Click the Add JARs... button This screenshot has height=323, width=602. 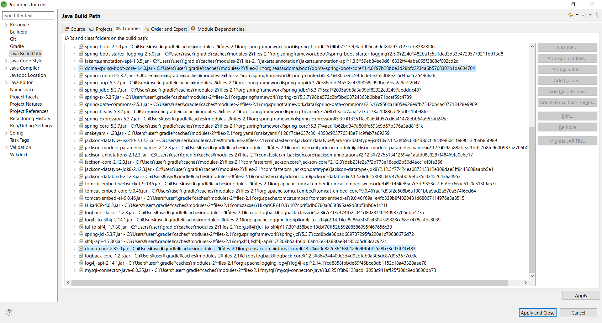point(567,47)
